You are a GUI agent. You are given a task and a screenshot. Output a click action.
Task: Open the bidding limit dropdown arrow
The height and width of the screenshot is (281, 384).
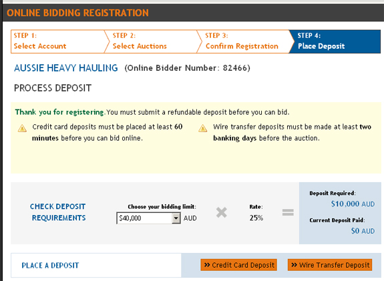176,218
